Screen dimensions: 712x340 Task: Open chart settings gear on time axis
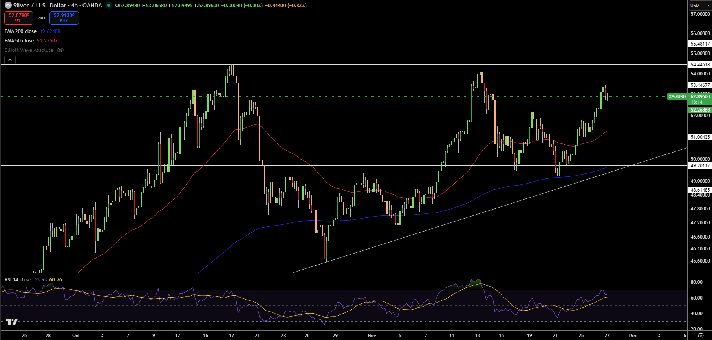click(700, 336)
